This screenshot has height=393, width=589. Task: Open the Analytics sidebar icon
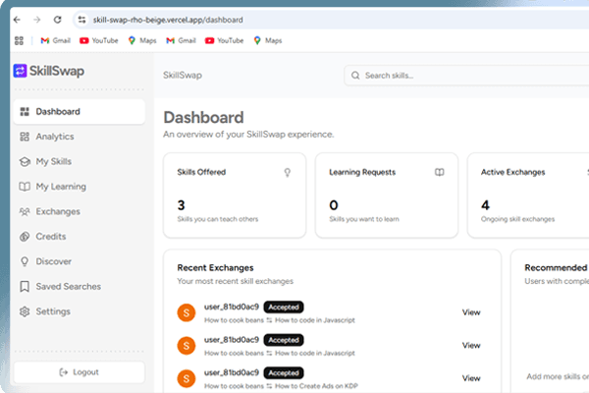[25, 137]
